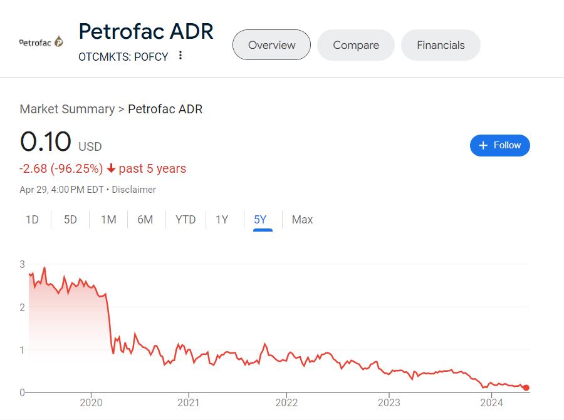The width and height of the screenshot is (564, 420).
Task: View the Financials tab
Action: pos(441,45)
